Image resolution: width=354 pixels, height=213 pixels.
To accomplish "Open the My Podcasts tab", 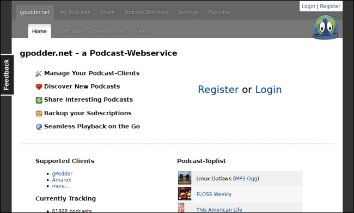I will 75,12.
